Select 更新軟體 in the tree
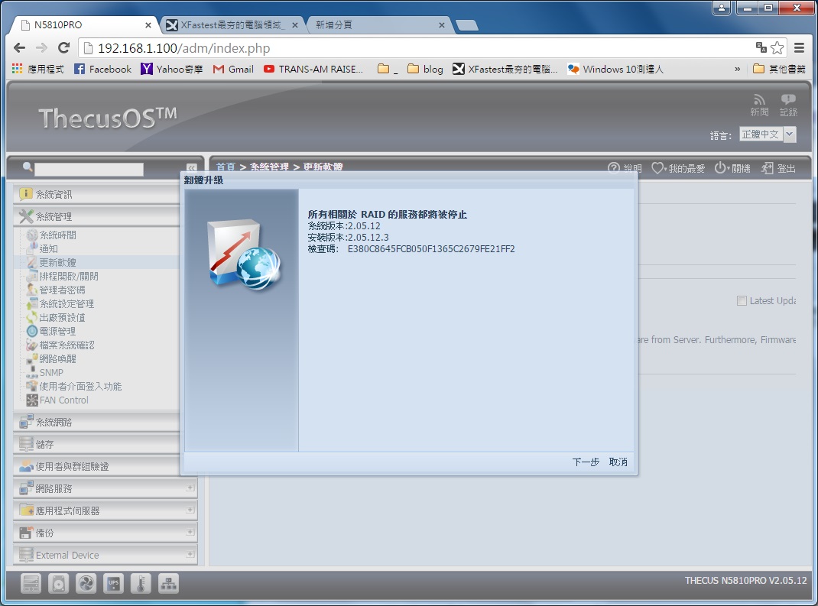818x606 pixels. pos(57,262)
